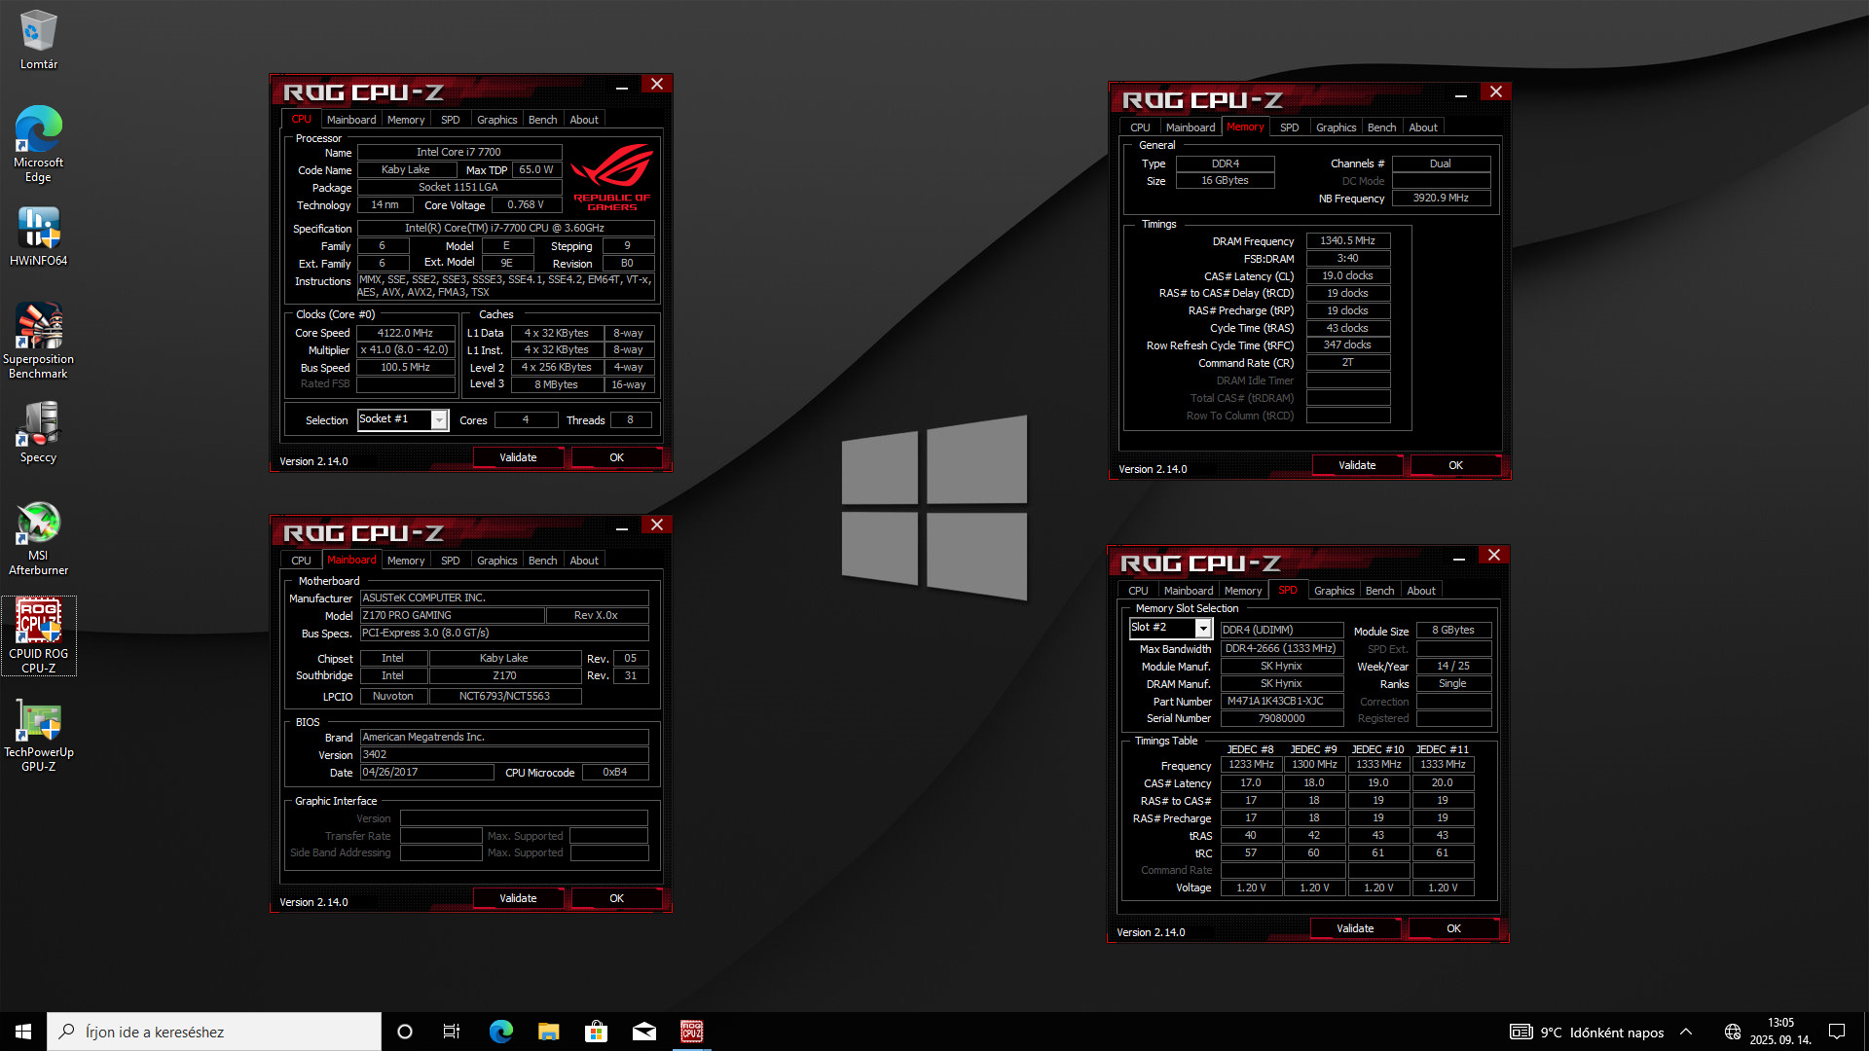Image resolution: width=1869 pixels, height=1051 pixels.
Task: Click OK in the SPD window
Action: click(x=1452, y=928)
